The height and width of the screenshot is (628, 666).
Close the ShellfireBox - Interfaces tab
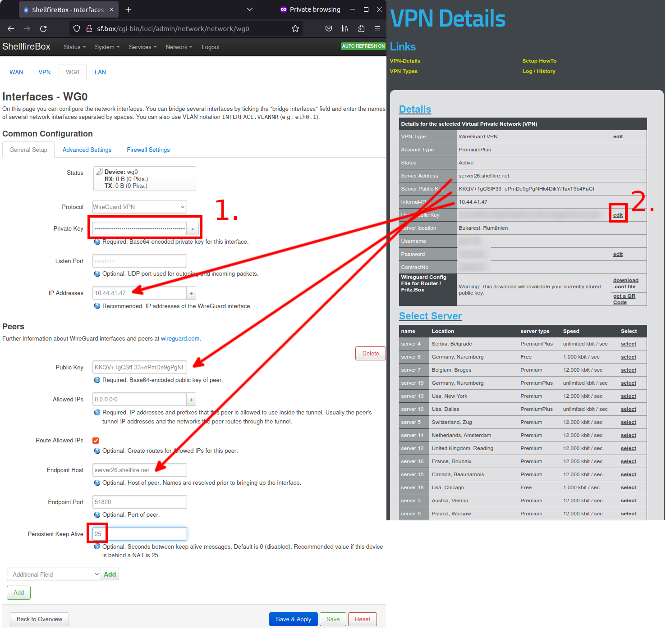tap(111, 9)
